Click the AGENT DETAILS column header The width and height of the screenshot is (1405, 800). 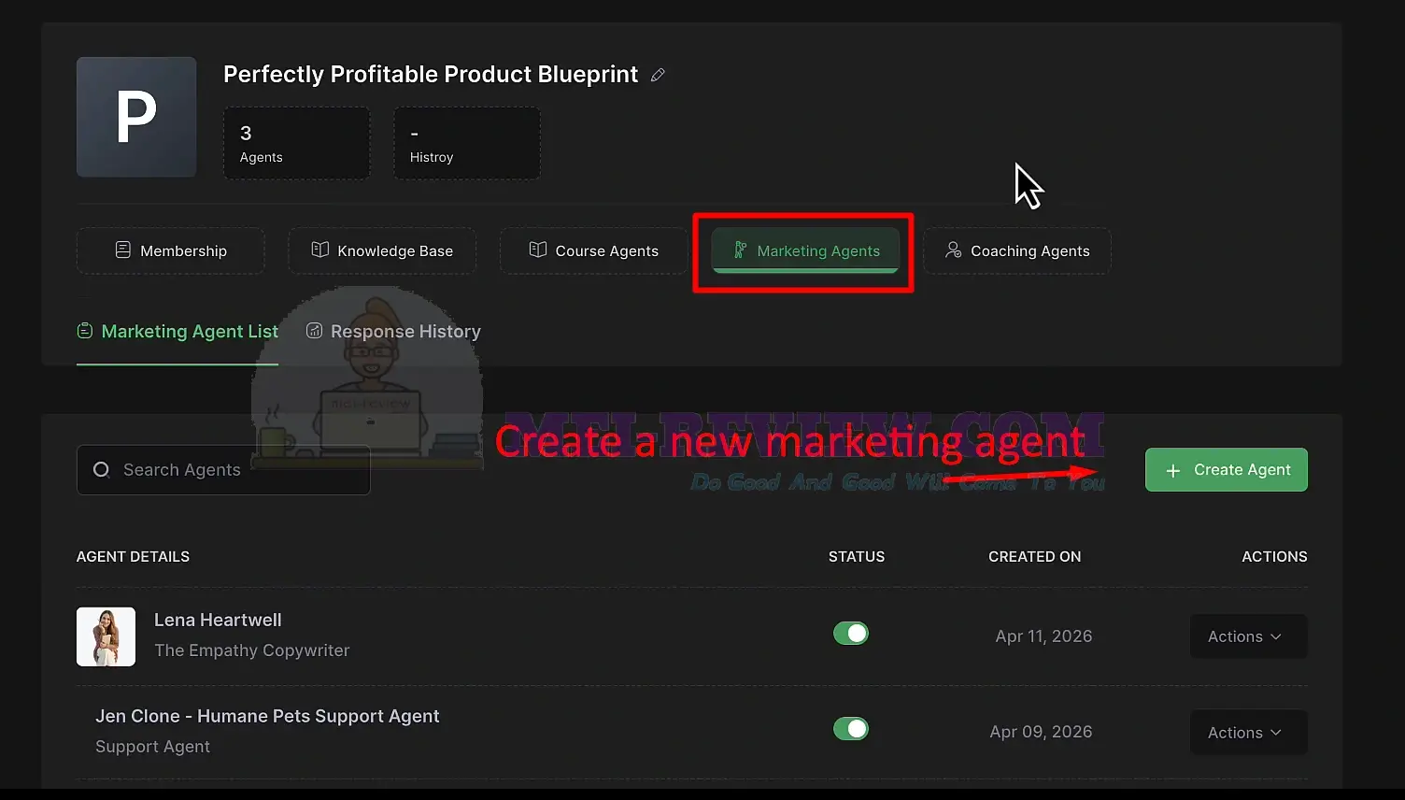pos(133,557)
